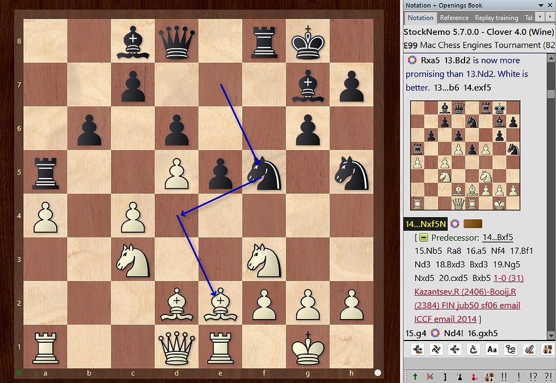Image resolution: width=556 pixels, height=383 pixels.
Task: Switch to the Notation tab
Action: (x=420, y=18)
